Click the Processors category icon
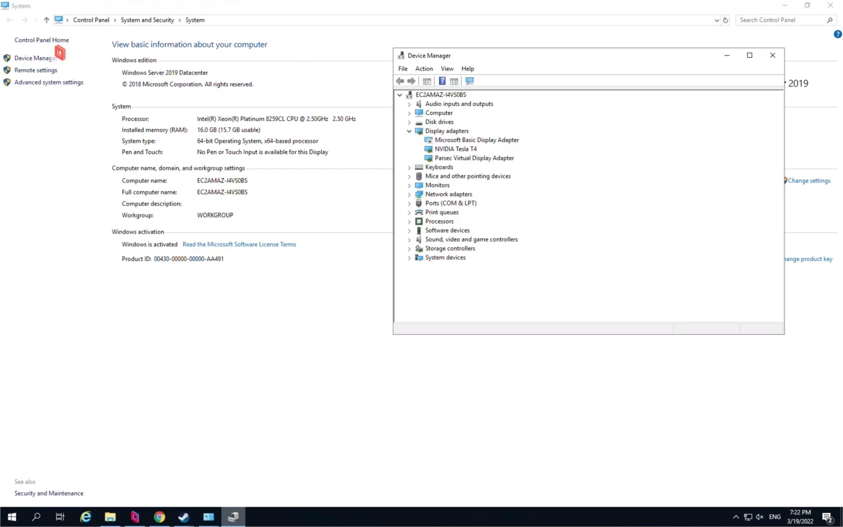This screenshot has width=843, height=527. coord(419,221)
